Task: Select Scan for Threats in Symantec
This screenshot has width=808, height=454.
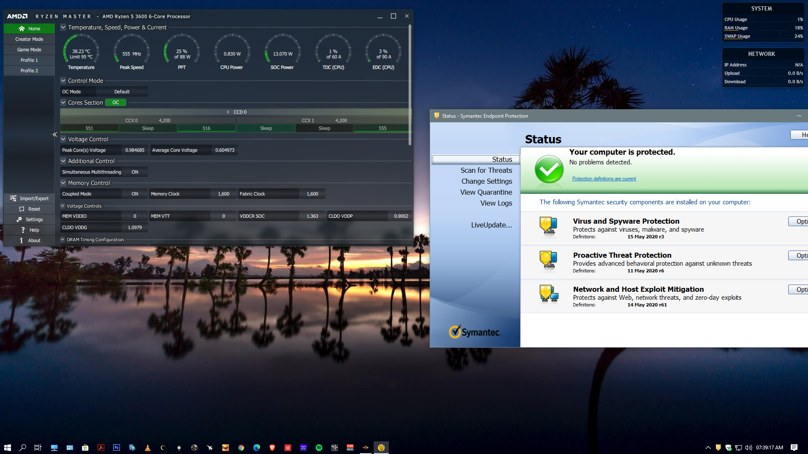Action: pyautogui.click(x=486, y=170)
